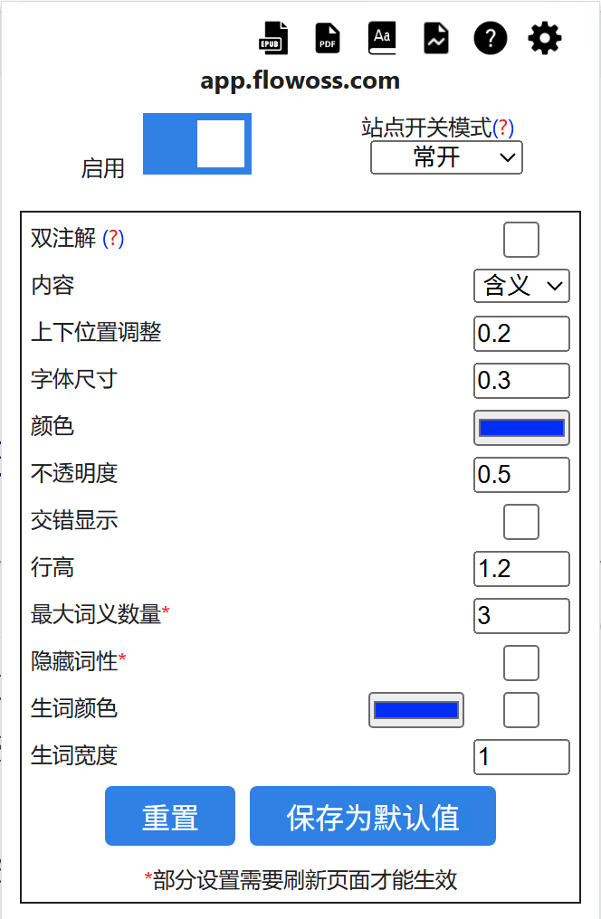Open the Aa dictionary book icon
Viewport: 601px width, 919px height.
tap(382, 38)
